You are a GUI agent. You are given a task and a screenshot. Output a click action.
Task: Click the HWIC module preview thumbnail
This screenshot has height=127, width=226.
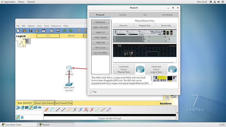(x=165, y=79)
